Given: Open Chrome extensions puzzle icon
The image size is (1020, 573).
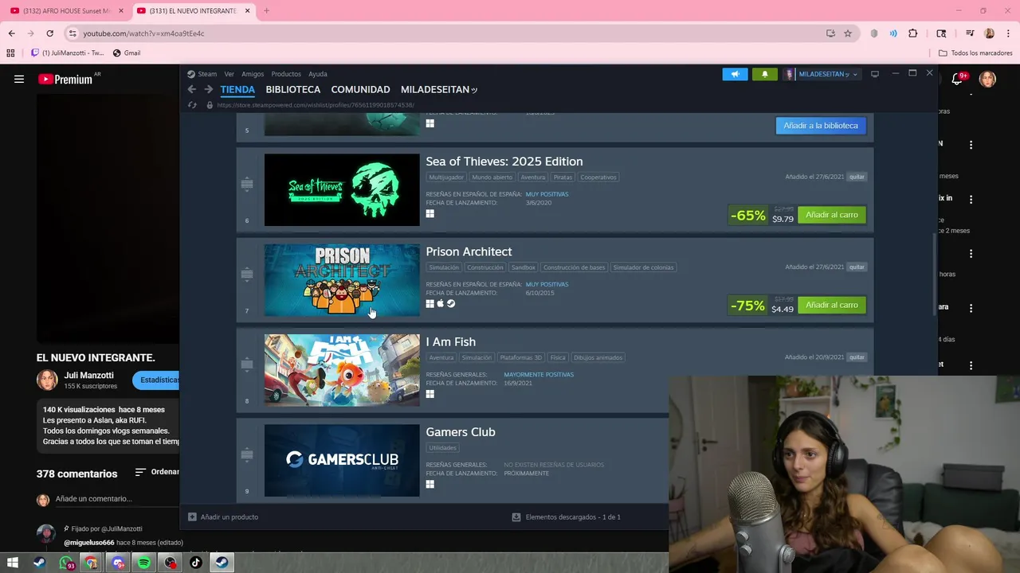Looking at the screenshot, I should click(913, 33).
